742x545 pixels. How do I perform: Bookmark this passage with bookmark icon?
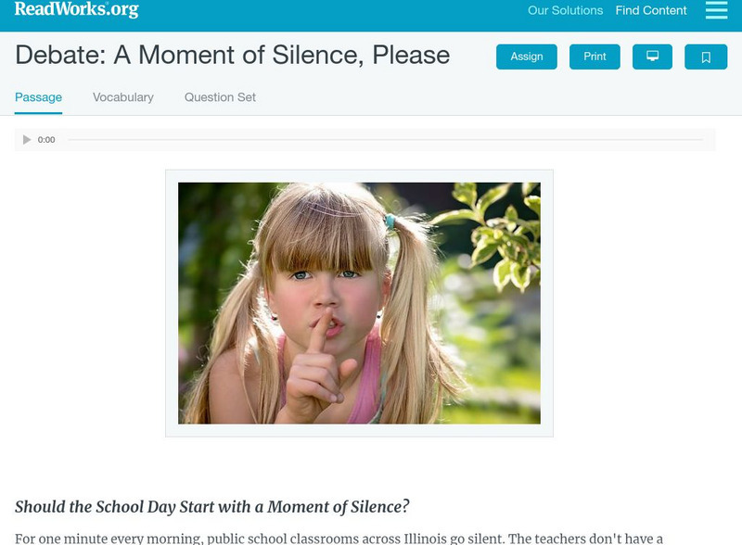point(706,57)
